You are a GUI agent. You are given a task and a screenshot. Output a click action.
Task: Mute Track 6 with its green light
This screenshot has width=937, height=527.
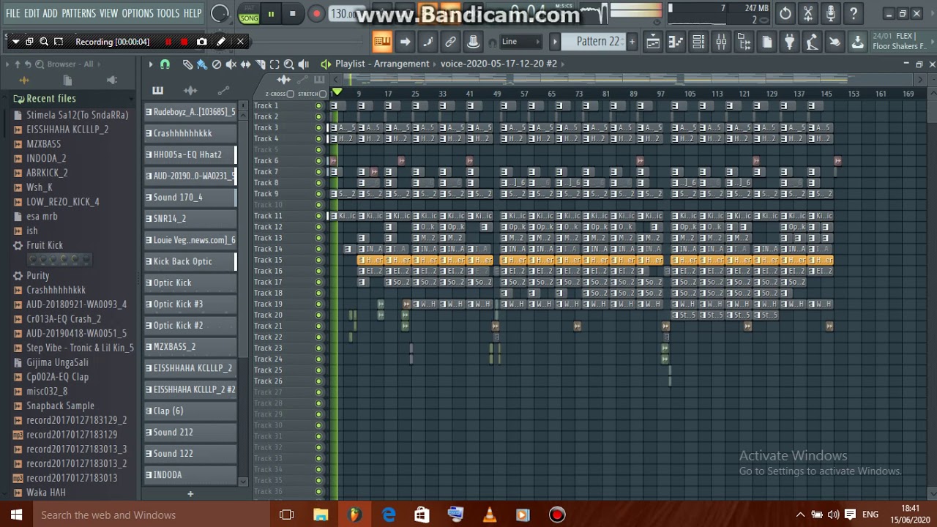318,161
